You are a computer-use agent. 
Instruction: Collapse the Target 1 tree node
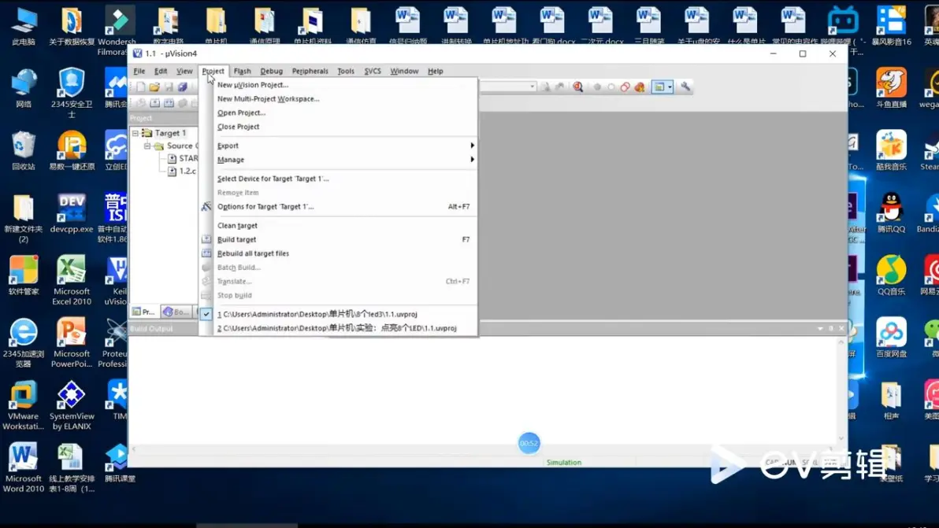[x=135, y=133]
